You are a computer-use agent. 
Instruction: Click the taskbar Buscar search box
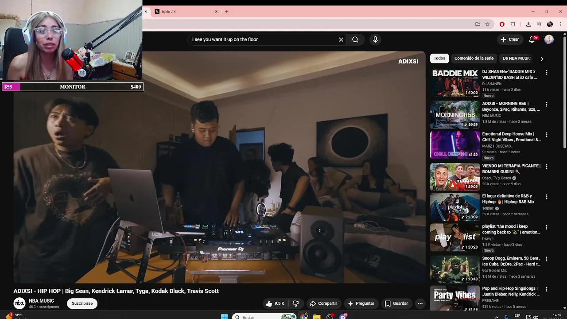tap(264, 317)
